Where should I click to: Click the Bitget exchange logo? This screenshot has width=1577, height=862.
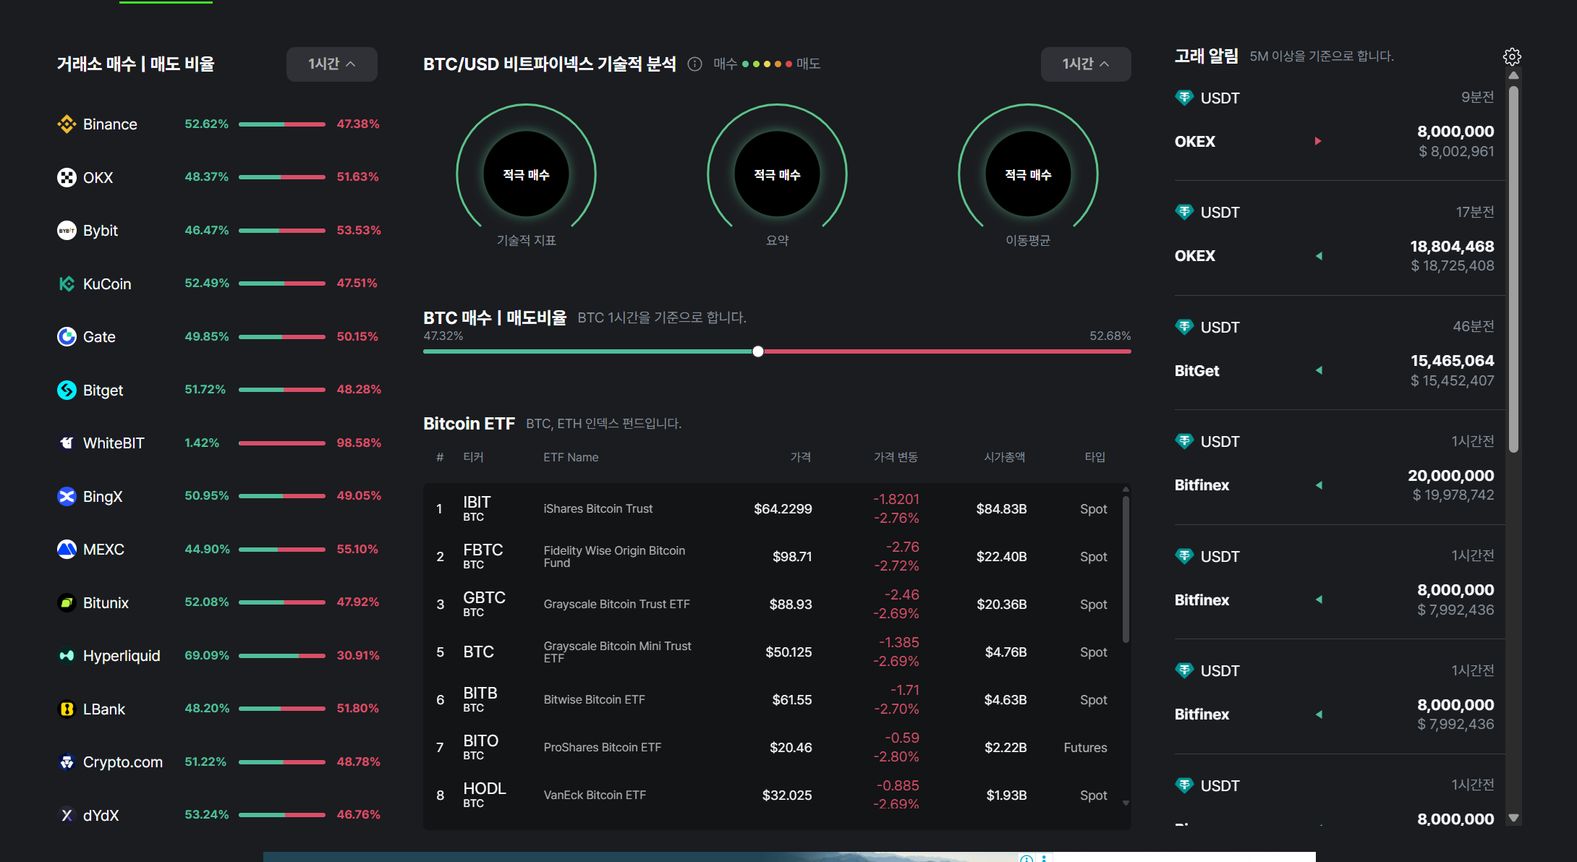click(67, 391)
